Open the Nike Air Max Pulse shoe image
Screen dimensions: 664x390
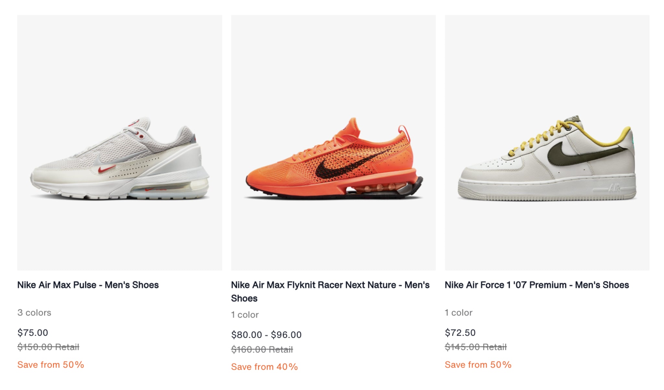pyautogui.click(x=120, y=142)
